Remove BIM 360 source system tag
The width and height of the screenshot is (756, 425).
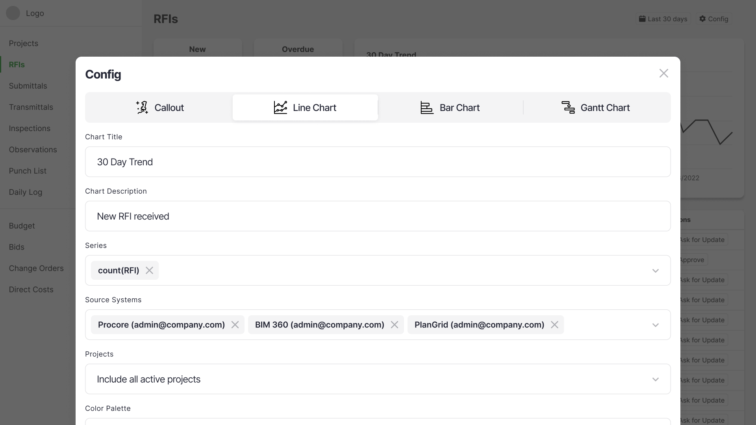coord(395,324)
